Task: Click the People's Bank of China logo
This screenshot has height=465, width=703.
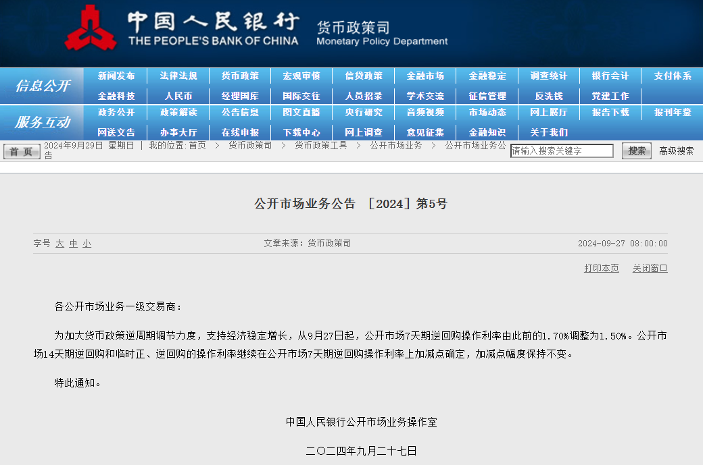Action: click(x=90, y=28)
